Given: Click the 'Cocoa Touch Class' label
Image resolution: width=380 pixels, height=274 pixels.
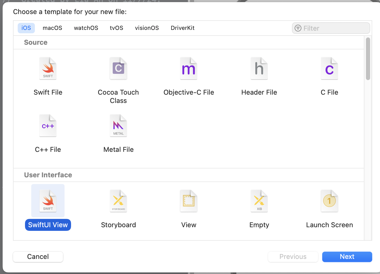Looking at the screenshot, I should 118,96.
